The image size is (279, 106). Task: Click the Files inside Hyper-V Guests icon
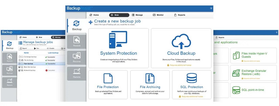236,55
